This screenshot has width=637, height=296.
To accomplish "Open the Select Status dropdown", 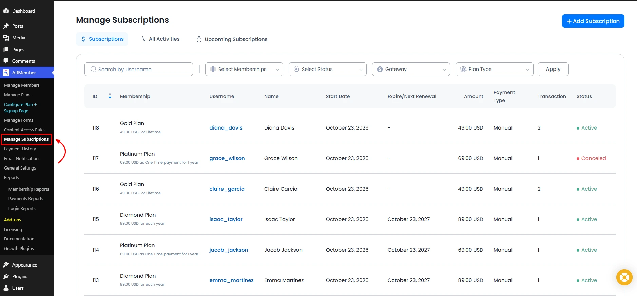I will [328, 69].
